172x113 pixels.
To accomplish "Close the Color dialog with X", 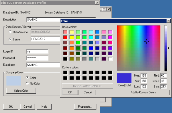I will (x=168, y=21).
